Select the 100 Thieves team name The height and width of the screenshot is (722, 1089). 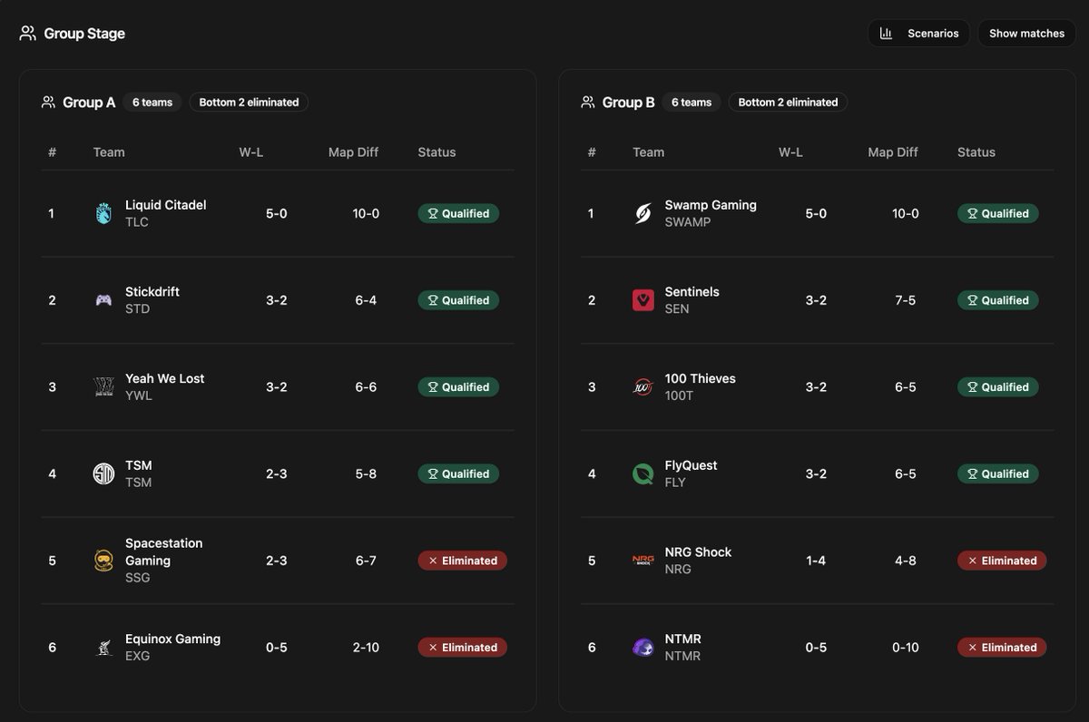pos(701,378)
